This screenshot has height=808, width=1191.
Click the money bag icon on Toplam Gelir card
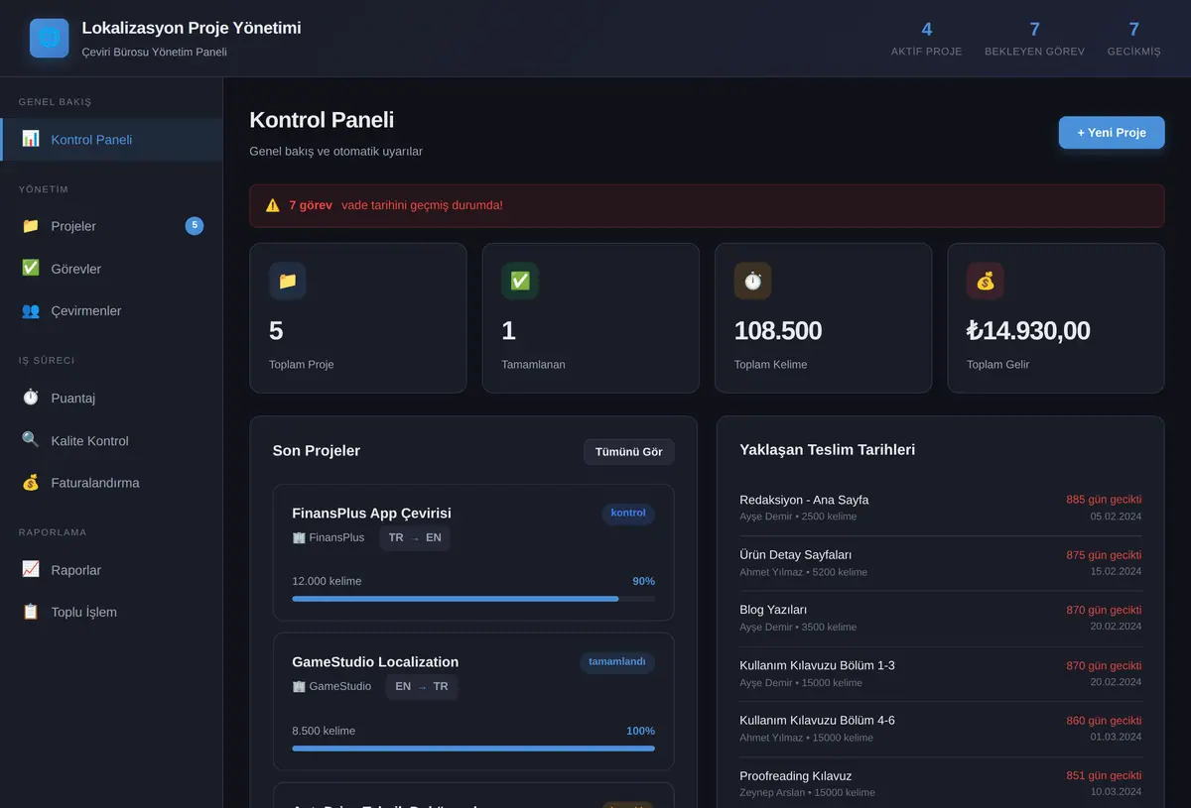point(986,282)
